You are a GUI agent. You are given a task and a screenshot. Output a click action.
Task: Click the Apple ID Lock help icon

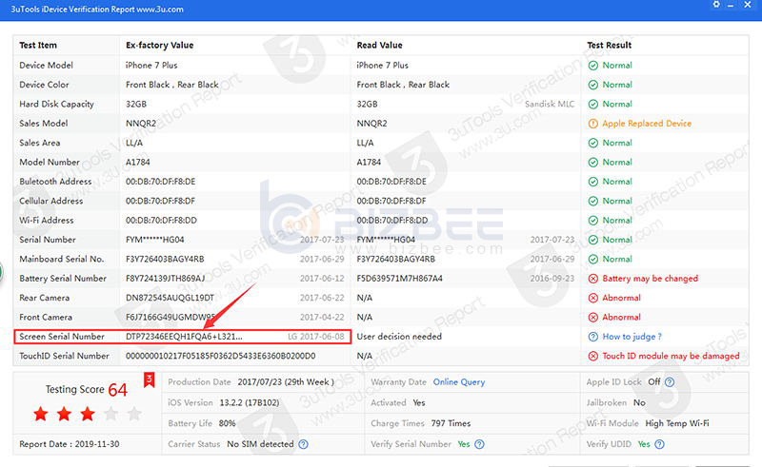[x=670, y=382]
